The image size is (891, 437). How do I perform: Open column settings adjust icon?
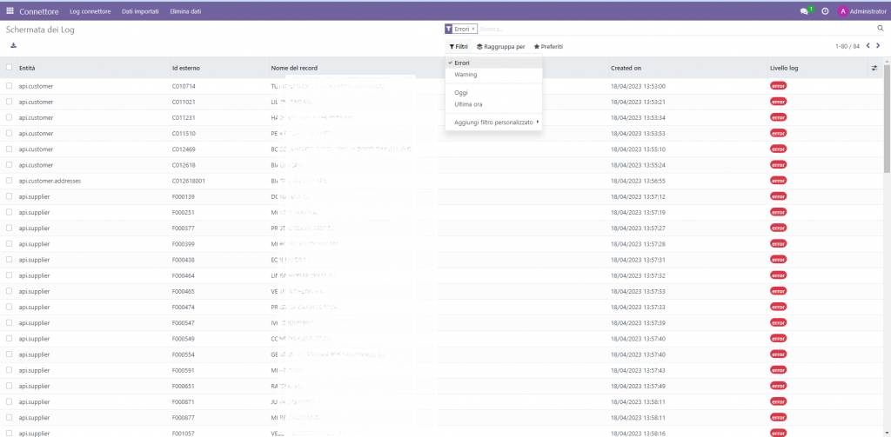point(874,68)
